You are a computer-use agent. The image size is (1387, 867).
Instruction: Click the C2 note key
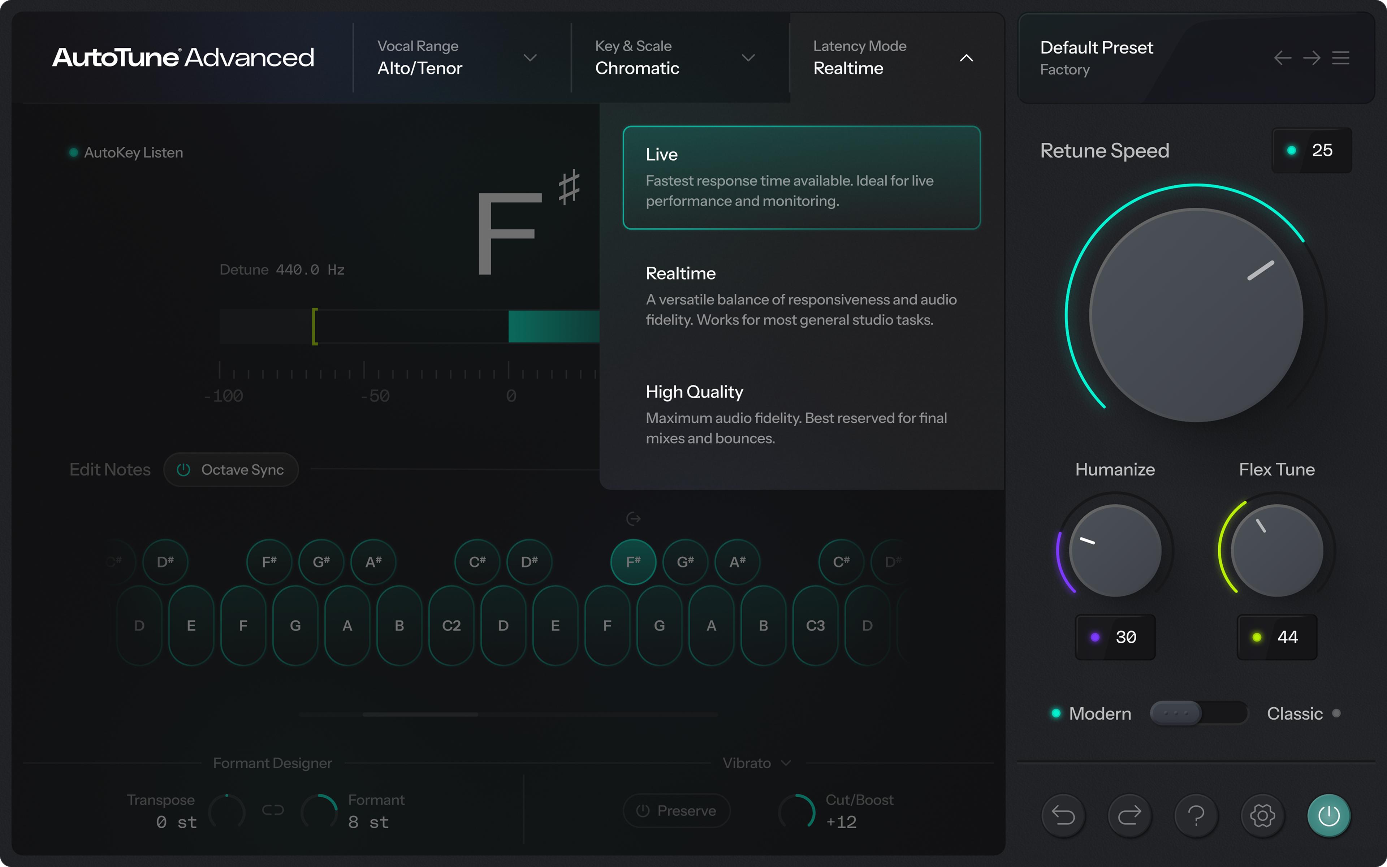coord(451,626)
